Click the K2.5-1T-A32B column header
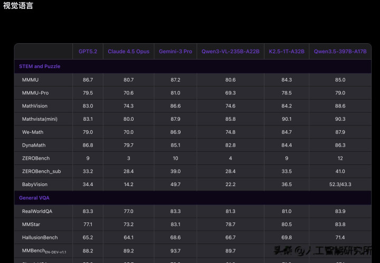Viewport: 380px width, 263px height. (287, 52)
